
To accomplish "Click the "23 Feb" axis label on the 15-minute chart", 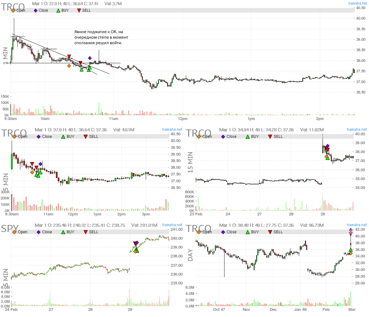I will coord(196,214).
